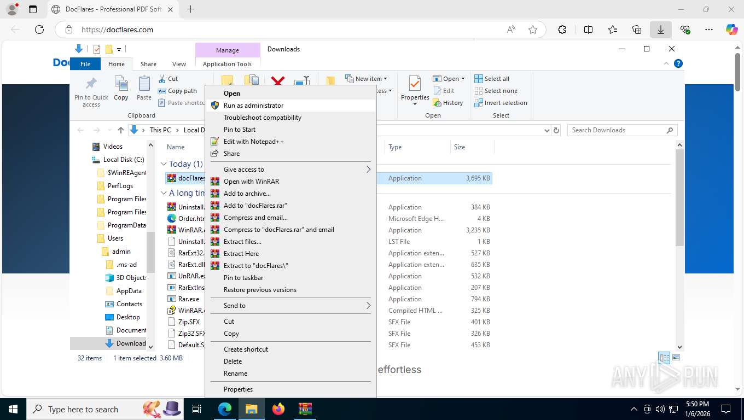Collapse the ribbon with the chevron

point(667,64)
